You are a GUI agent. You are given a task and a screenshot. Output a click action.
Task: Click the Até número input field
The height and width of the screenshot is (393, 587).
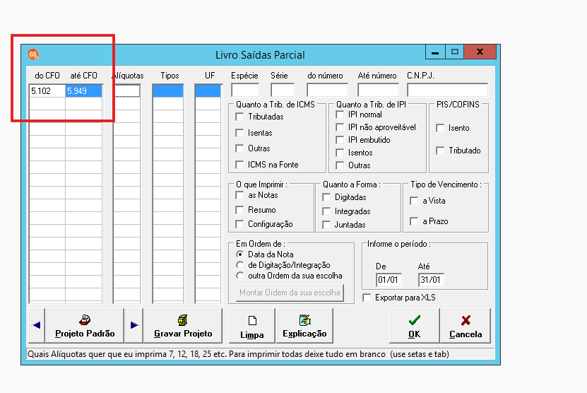378,90
